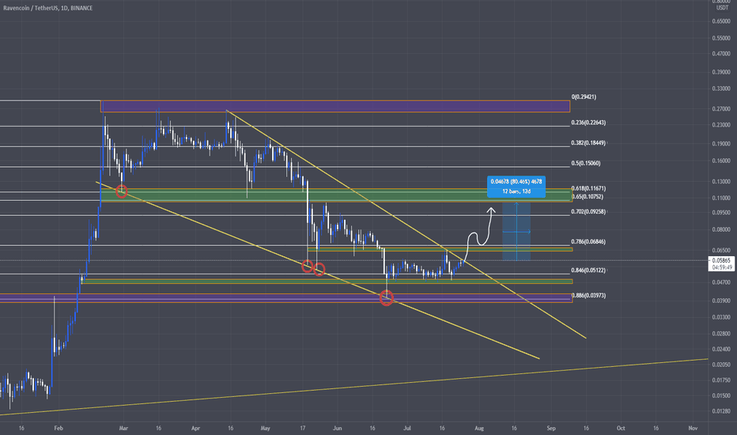Click 0.23000 on the price axis
737x435 pixels.
(x=721, y=125)
